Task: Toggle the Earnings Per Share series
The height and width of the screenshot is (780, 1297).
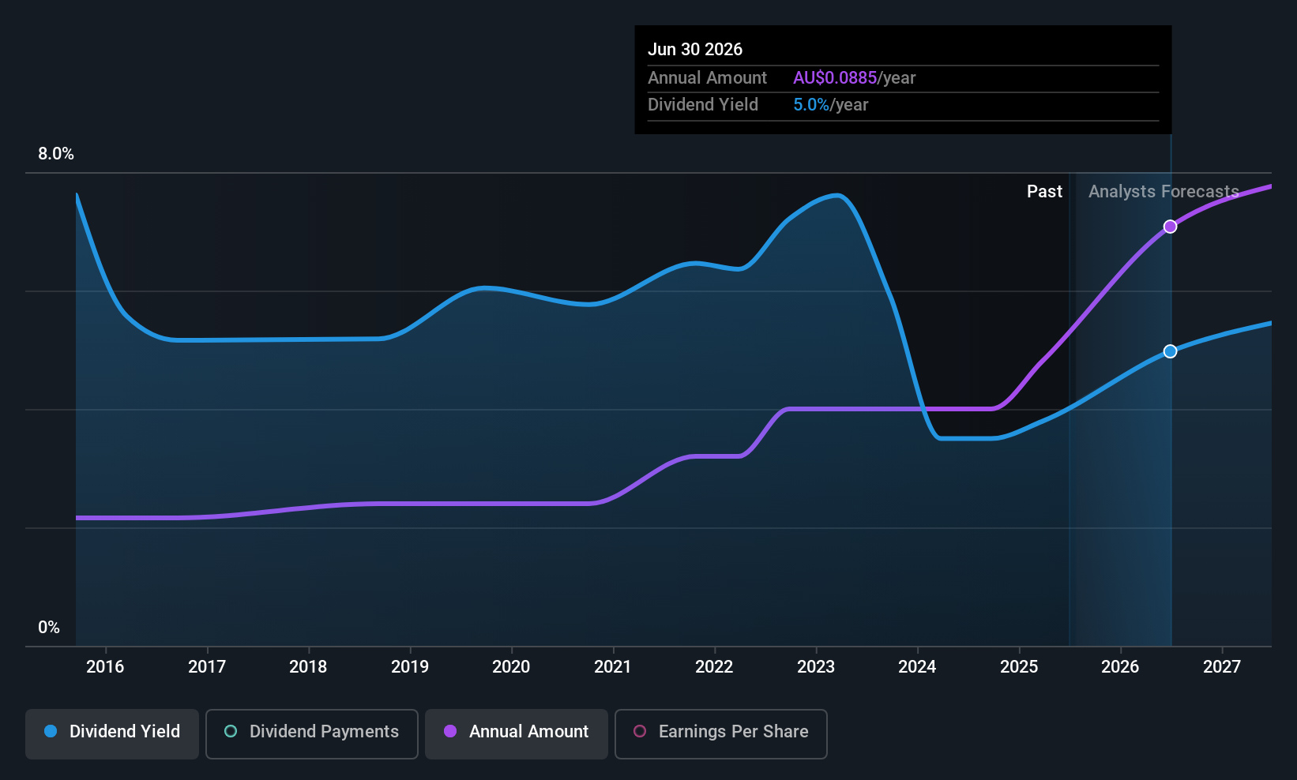Action: coord(720,733)
